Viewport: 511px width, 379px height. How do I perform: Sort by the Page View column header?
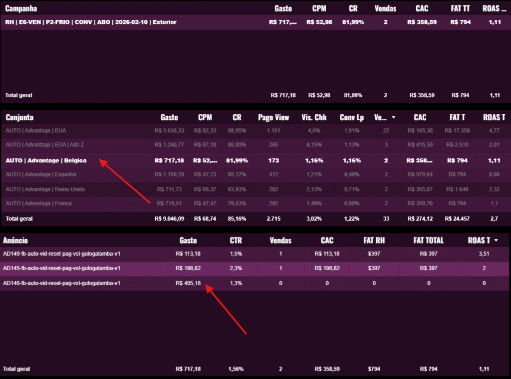(273, 118)
